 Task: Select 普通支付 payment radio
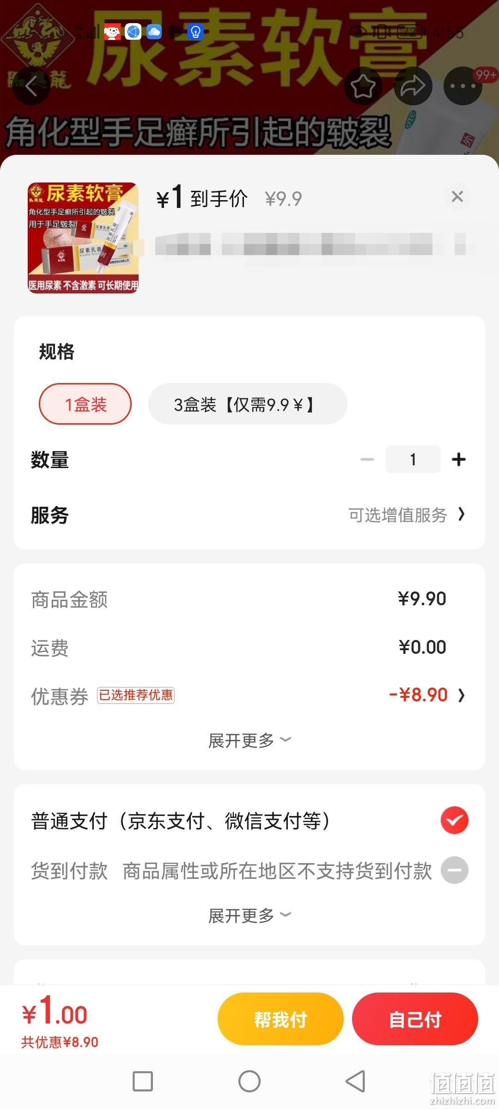tap(455, 820)
